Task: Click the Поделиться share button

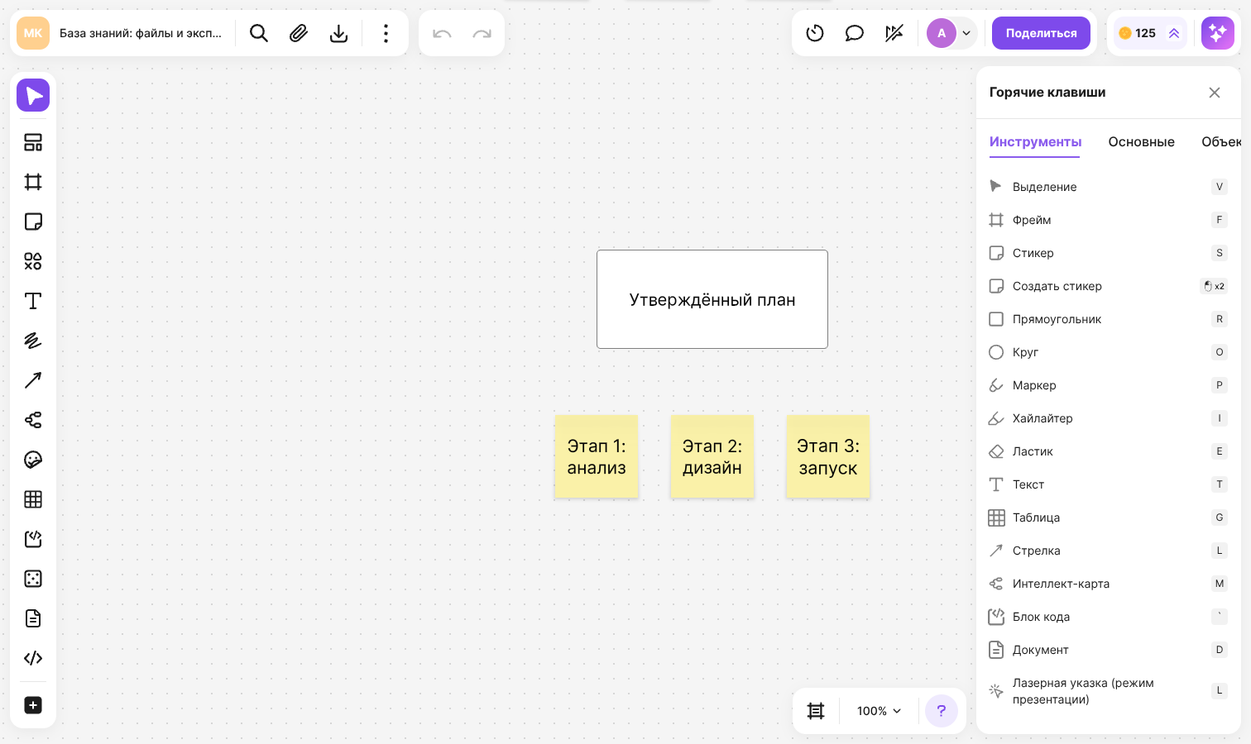Action: [x=1041, y=33]
